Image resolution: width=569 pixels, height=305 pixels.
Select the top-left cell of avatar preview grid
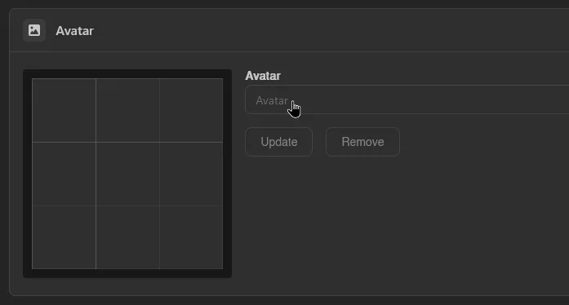coord(64,110)
